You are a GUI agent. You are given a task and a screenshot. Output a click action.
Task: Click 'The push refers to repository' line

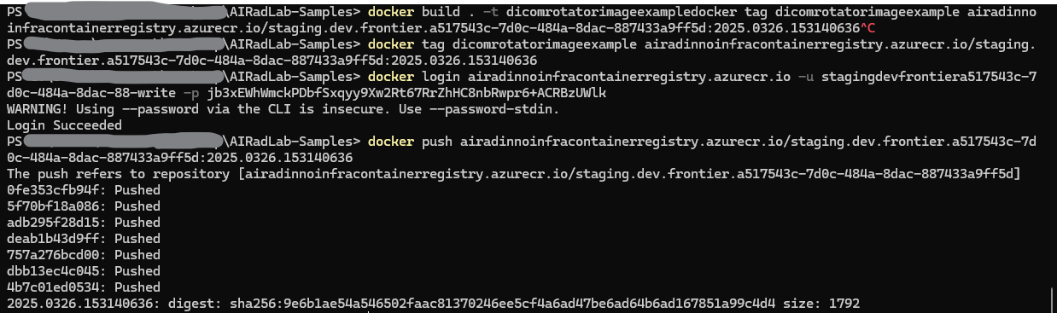[514, 174]
